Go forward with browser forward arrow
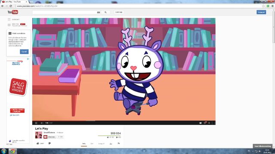Image resolution: width=275 pixels, height=154 pixels. pyautogui.click(x=6, y=6)
